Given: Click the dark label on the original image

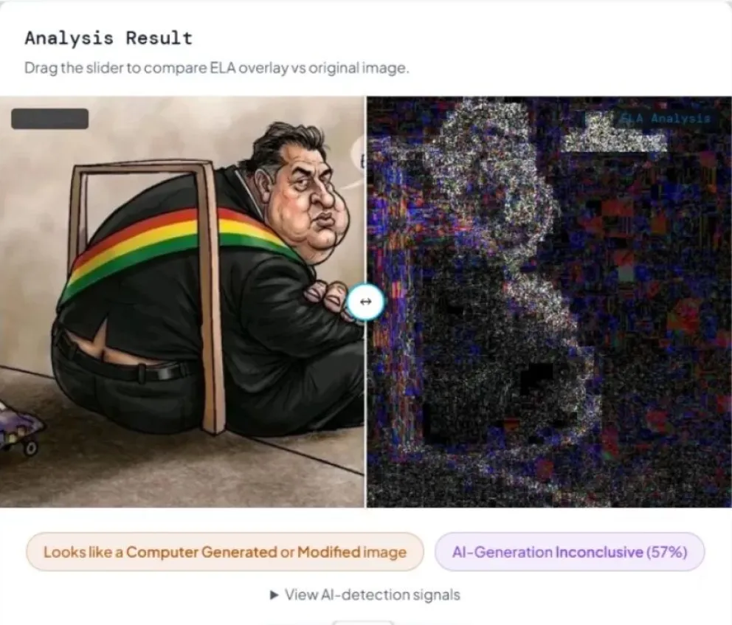Looking at the screenshot, I should click(50, 119).
